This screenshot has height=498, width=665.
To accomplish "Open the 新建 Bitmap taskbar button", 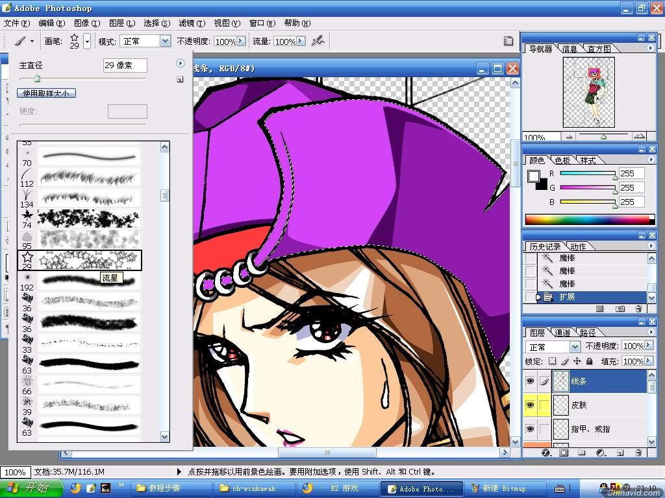I will [504, 489].
